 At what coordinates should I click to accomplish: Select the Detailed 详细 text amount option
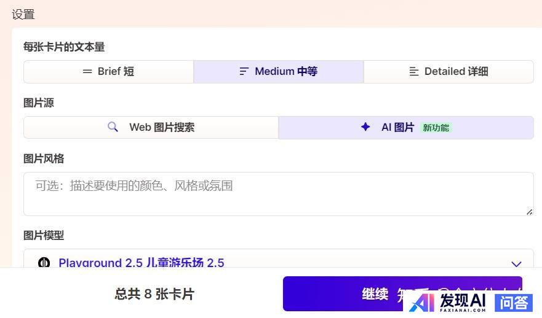448,72
